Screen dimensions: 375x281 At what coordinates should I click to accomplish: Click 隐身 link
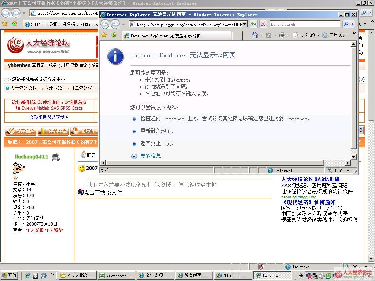pyautogui.click(x=53, y=65)
